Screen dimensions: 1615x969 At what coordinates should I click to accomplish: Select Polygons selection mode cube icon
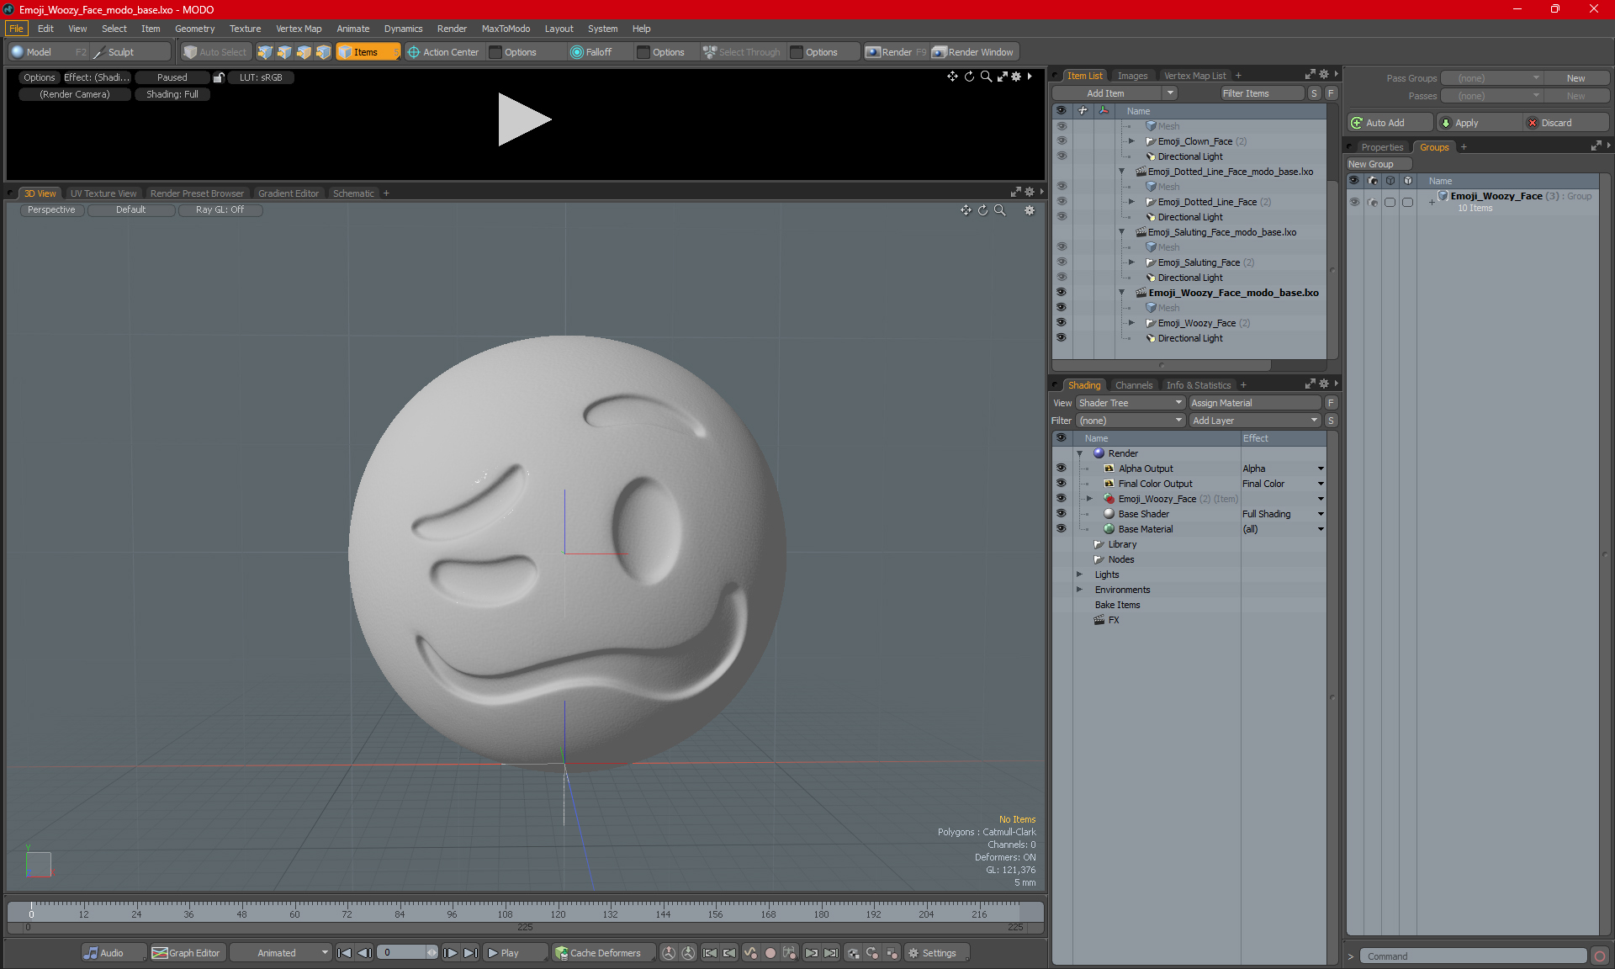click(x=304, y=52)
